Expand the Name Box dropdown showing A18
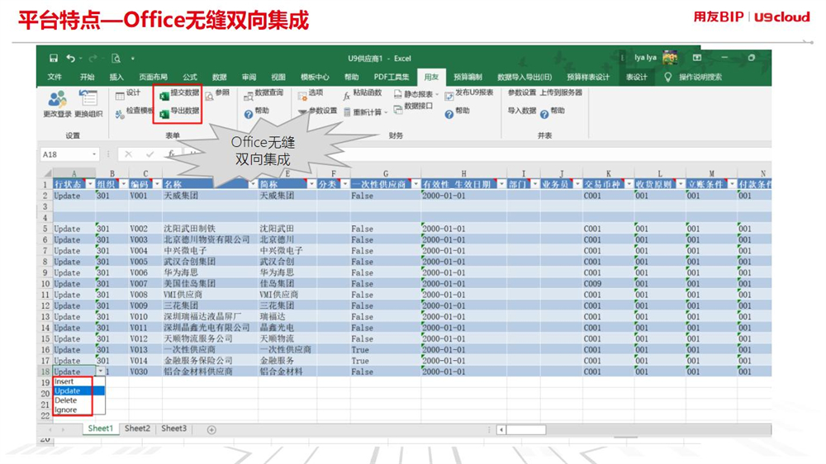826x464 pixels. 94,154
